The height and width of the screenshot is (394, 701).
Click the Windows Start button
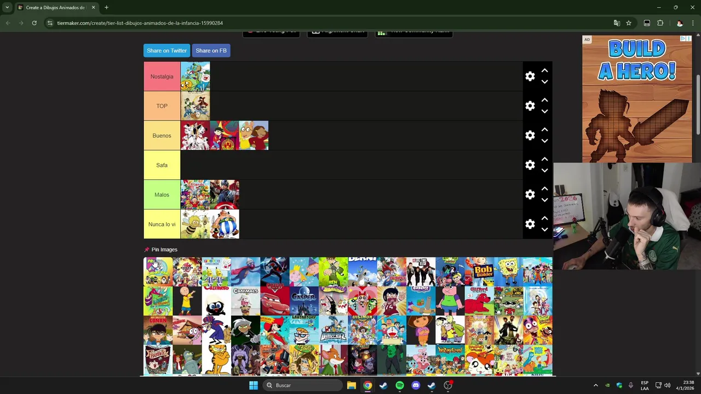point(254,385)
